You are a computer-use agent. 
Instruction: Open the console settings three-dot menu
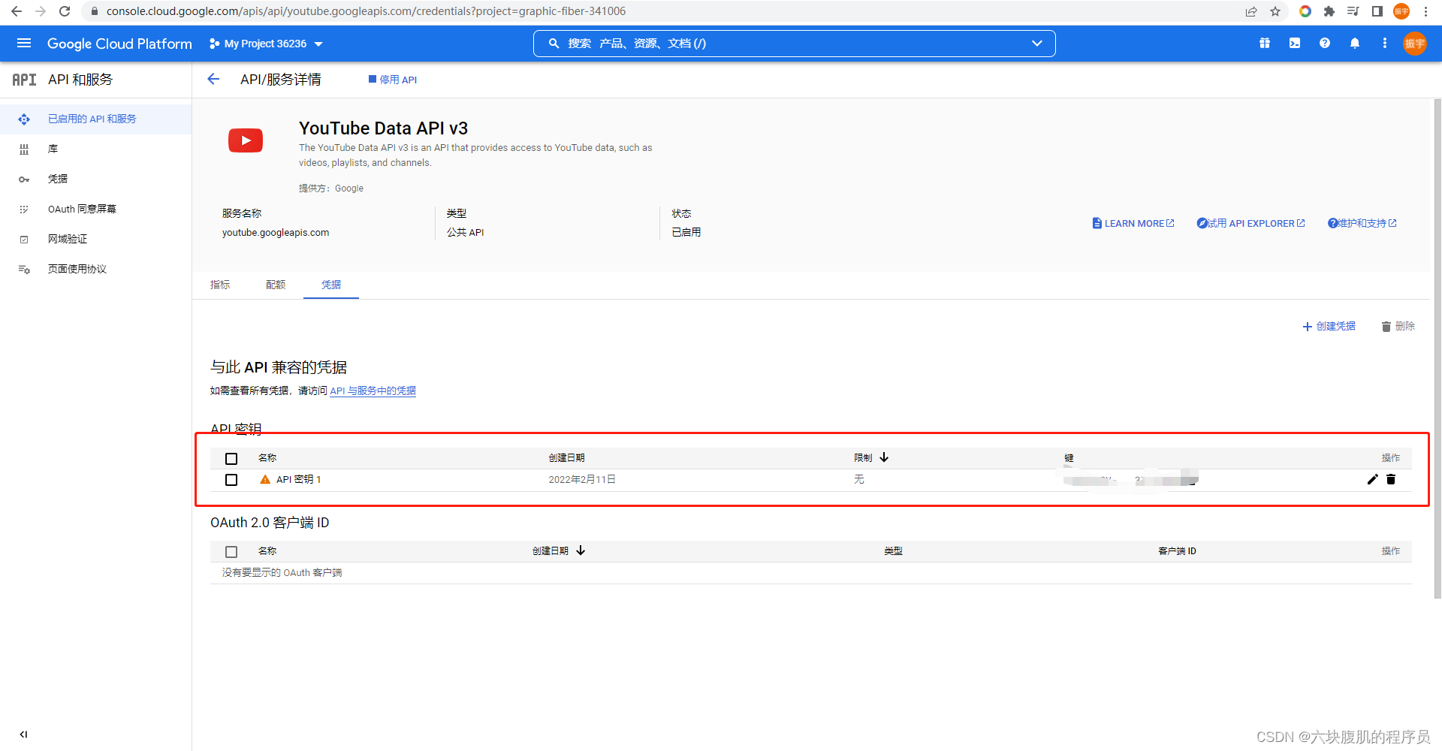pyautogui.click(x=1385, y=44)
